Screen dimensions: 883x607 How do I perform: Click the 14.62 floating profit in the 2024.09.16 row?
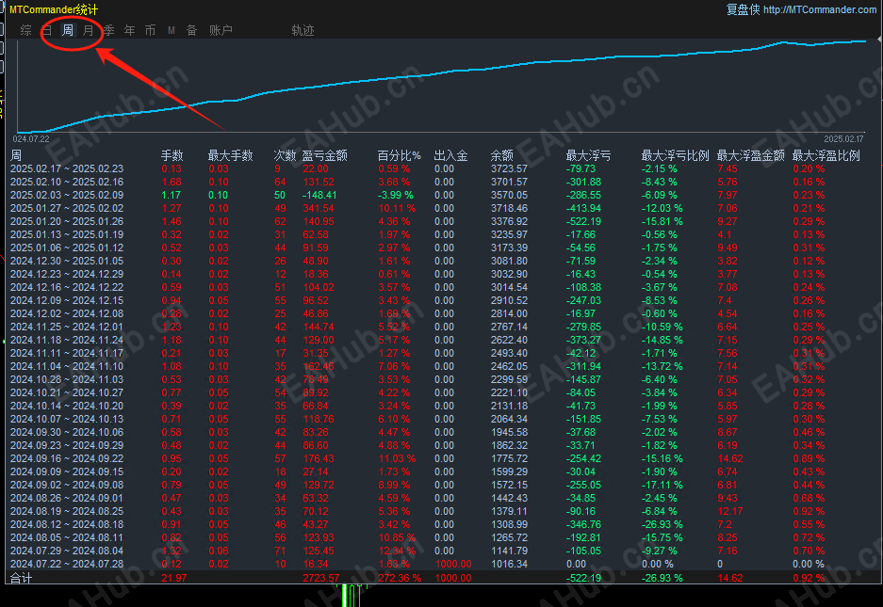[x=730, y=458]
